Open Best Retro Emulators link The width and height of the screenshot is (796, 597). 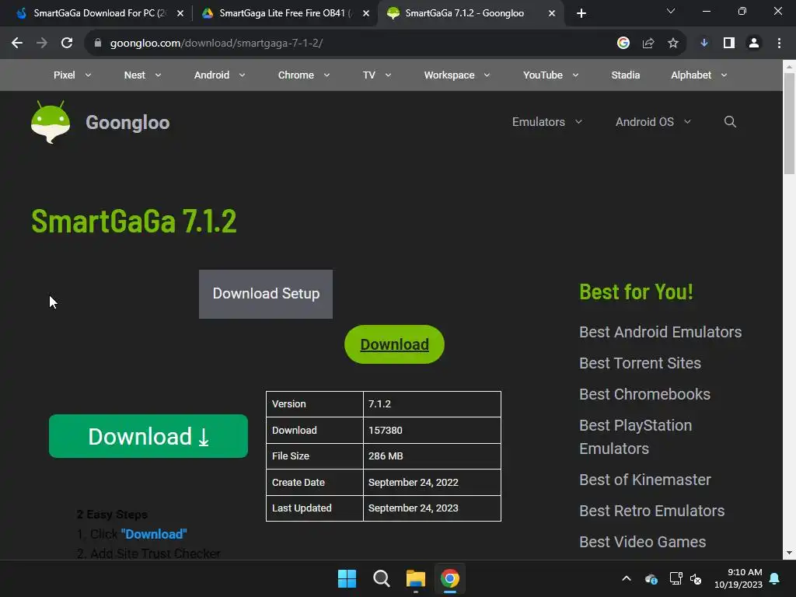pyautogui.click(x=652, y=511)
